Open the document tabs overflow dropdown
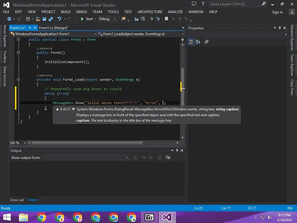This screenshot has width=297, height=223. pyautogui.click(x=183, y=28)
